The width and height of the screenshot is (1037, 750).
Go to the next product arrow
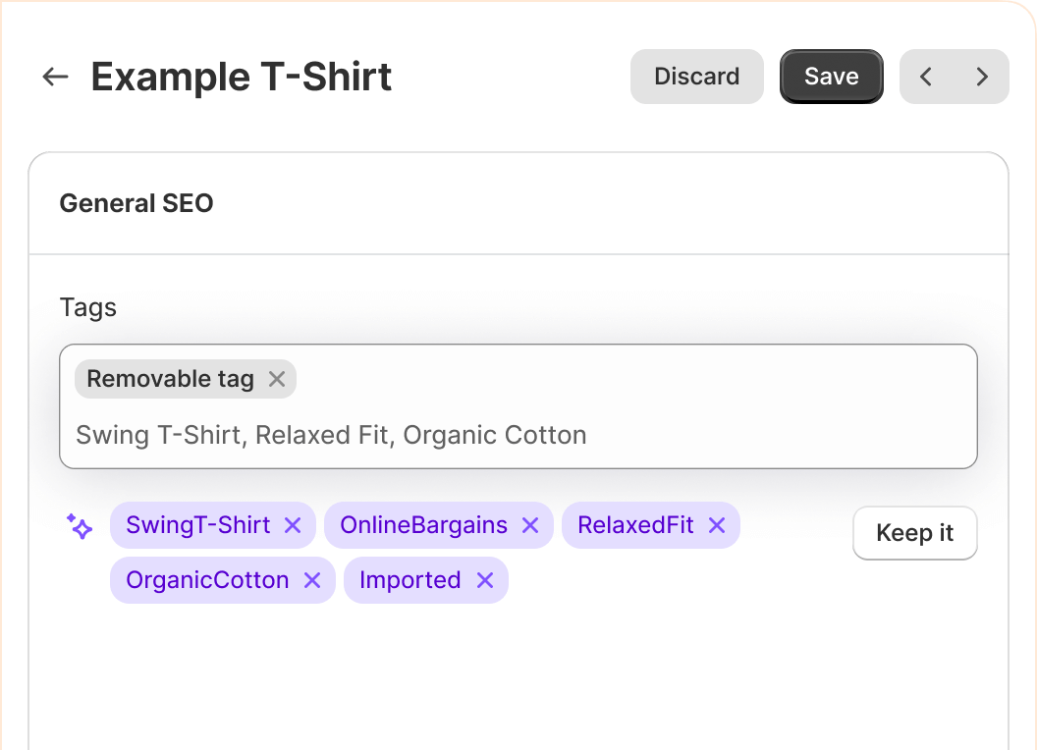click(x=981, y=77)
